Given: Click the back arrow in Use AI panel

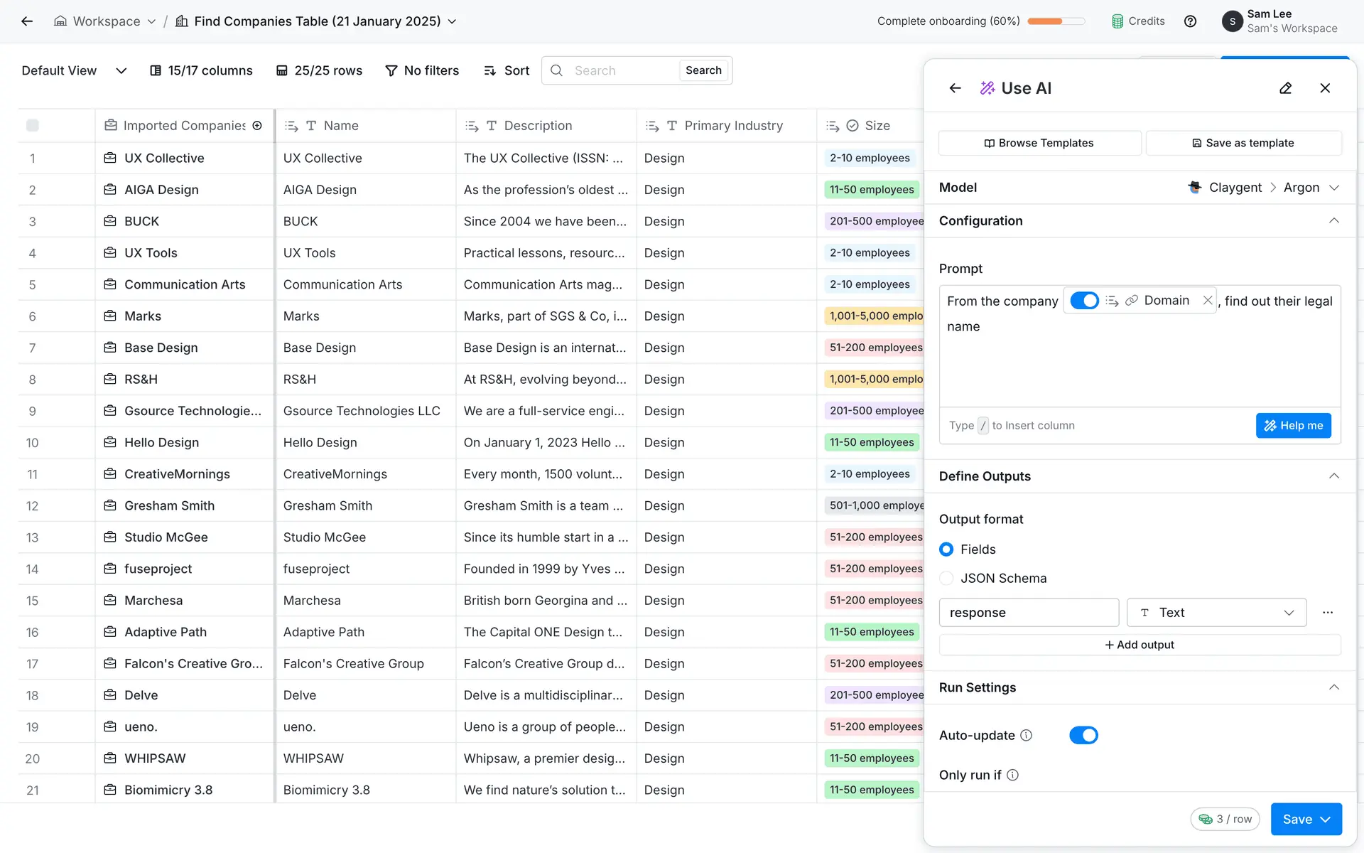Looking at the screenshot, I should pyautogui.click(x=955, y=88).
